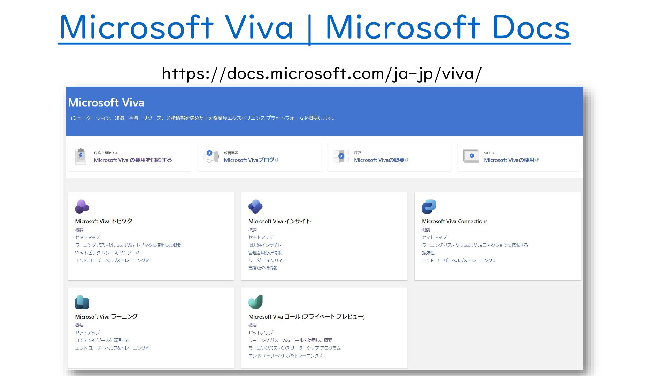Screen dimensions: 669x376
Task: Click the Microsoft Viva Connections heading
Action: pyautogui.click(x=455, y=221)
